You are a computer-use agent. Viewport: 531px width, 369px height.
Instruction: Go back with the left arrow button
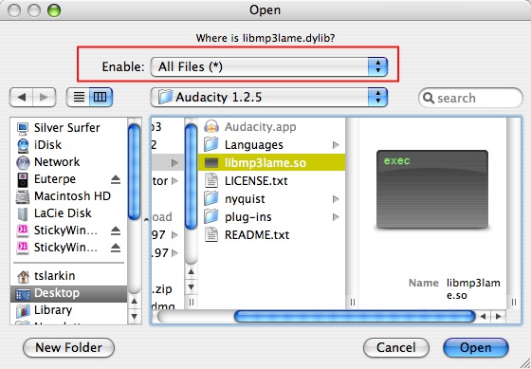(21, 98)
